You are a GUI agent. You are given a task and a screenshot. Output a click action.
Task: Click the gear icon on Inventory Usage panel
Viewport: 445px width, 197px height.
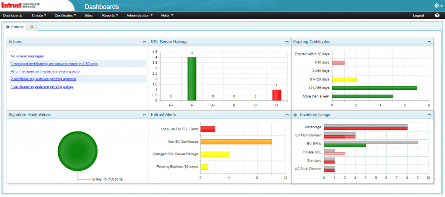point(295,115)
